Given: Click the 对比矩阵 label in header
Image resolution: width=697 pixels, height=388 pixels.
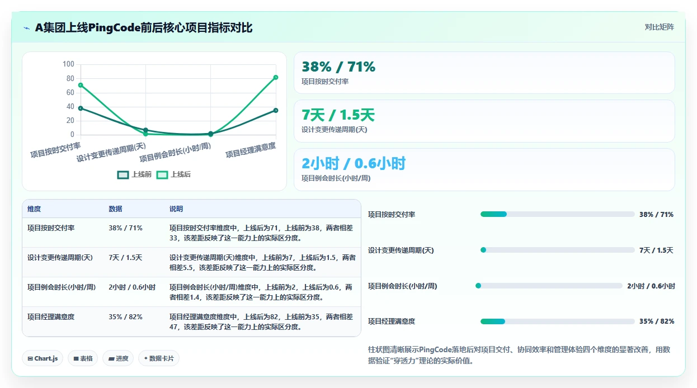Looking at the screenshot, I should tap(660, 27).
